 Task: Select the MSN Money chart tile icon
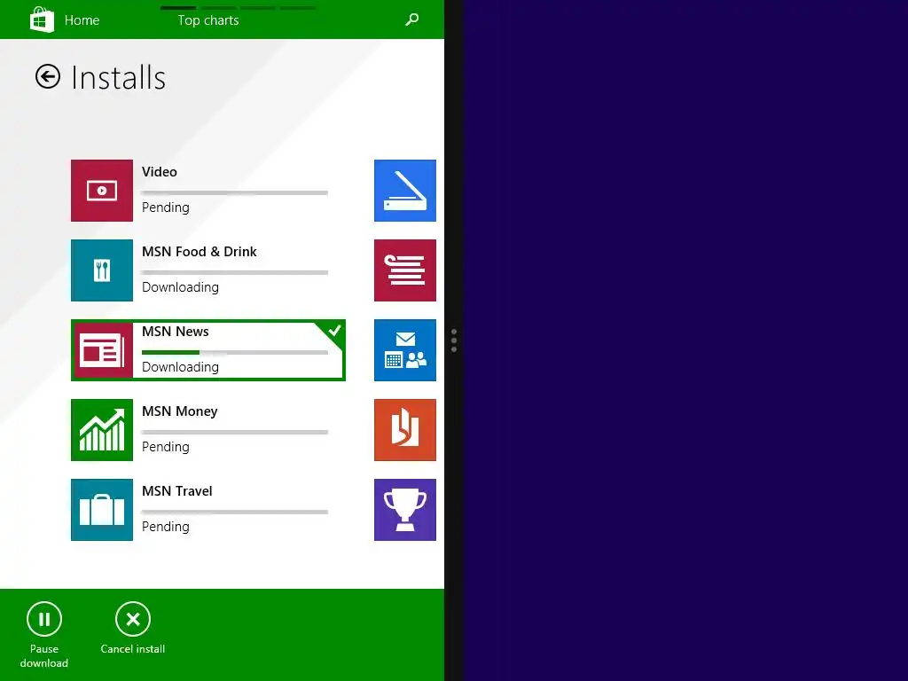point(102,430)
